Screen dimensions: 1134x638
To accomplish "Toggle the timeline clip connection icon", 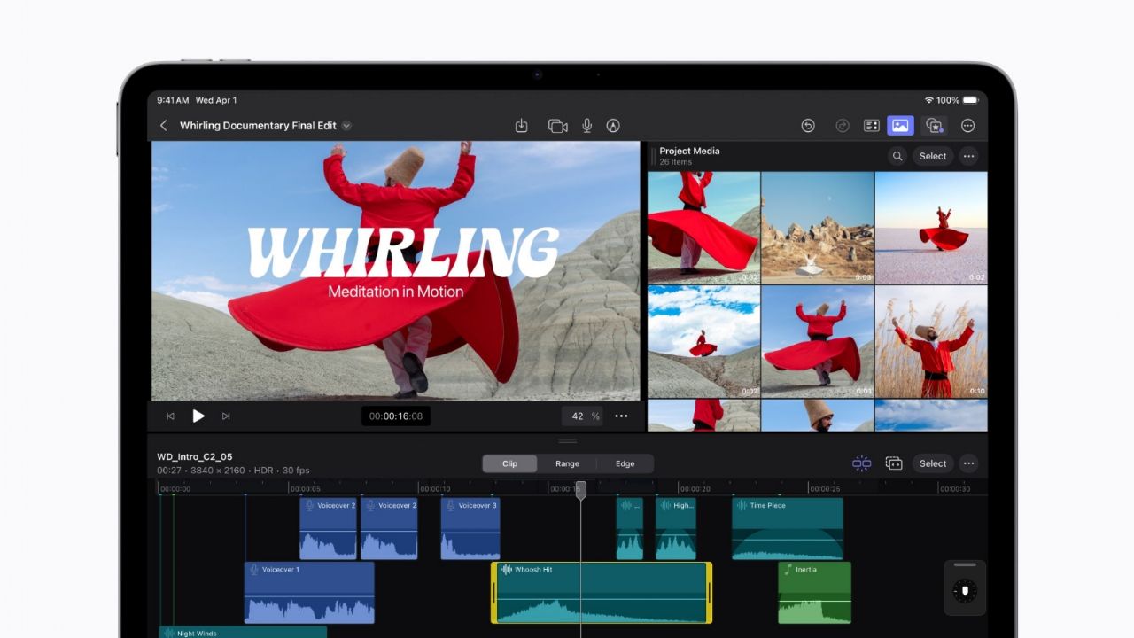I will point(894,463).
